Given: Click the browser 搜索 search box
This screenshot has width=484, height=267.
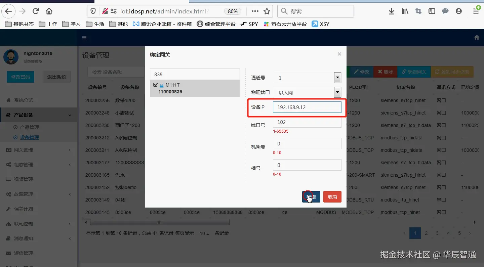Looking at the screenshot, I should pos(316,11).
